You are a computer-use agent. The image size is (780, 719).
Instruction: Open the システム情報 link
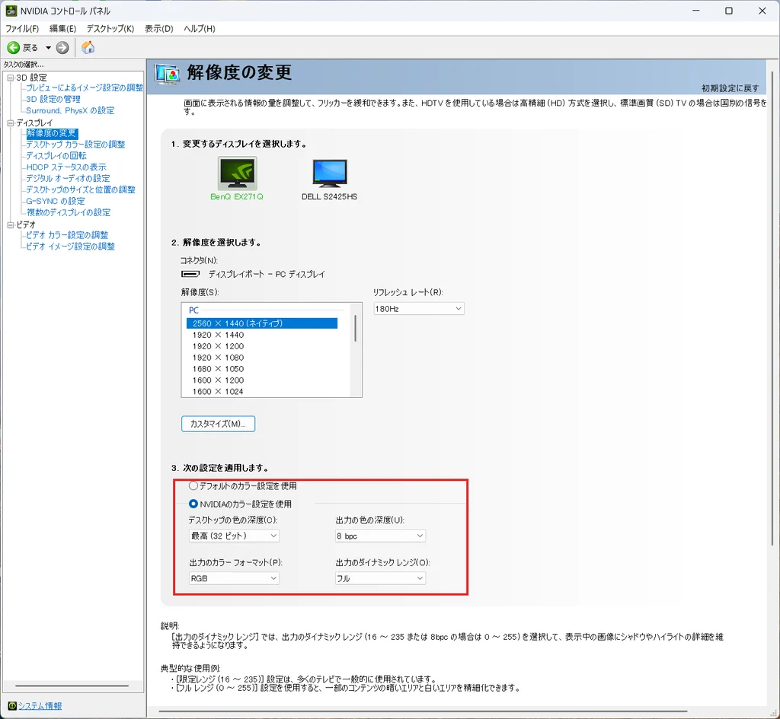click(x=40, y=705)
